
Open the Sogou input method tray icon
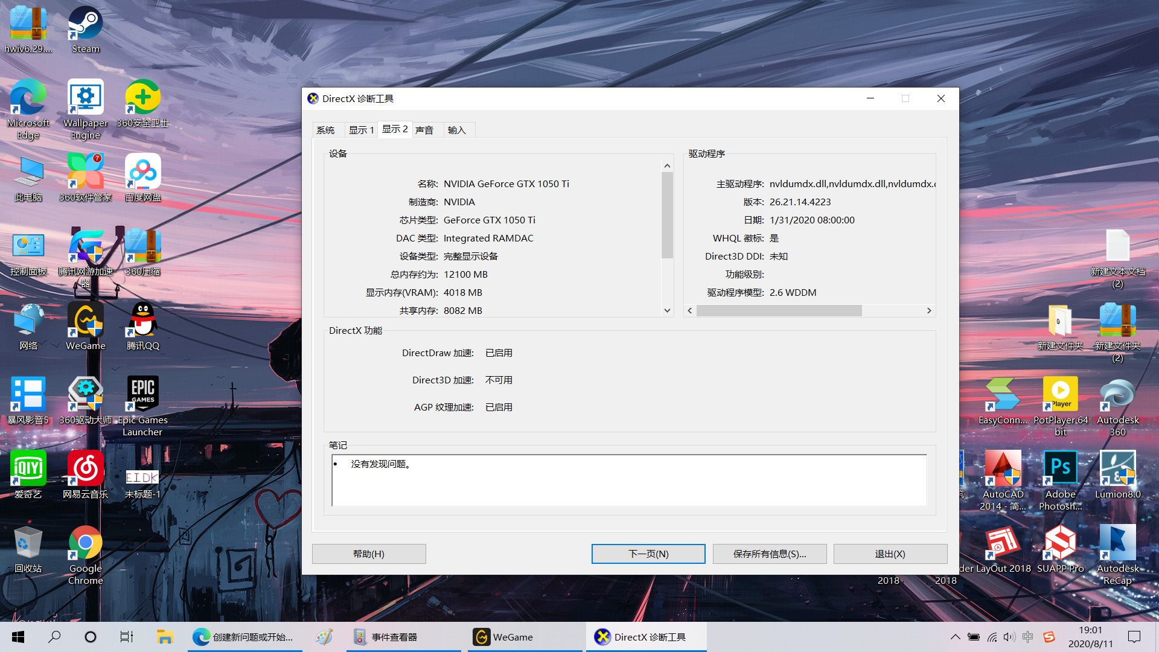click(x=1049, y=637)
